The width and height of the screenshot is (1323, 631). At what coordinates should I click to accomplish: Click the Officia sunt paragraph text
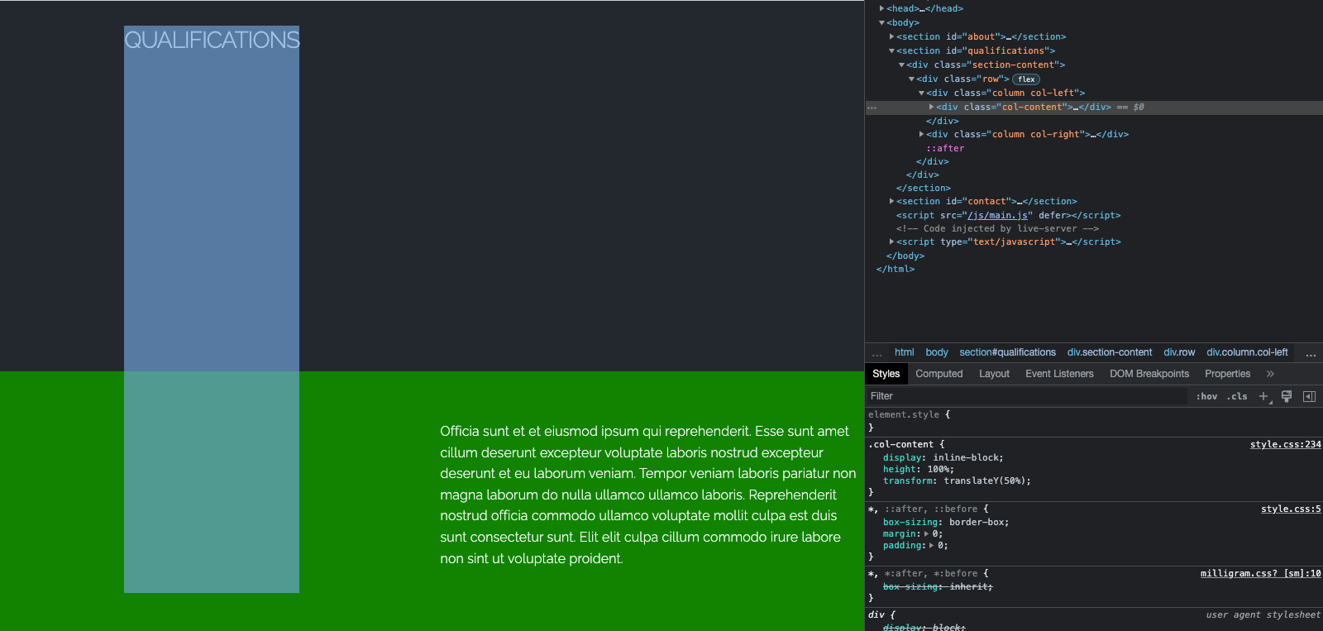(647, 495)
